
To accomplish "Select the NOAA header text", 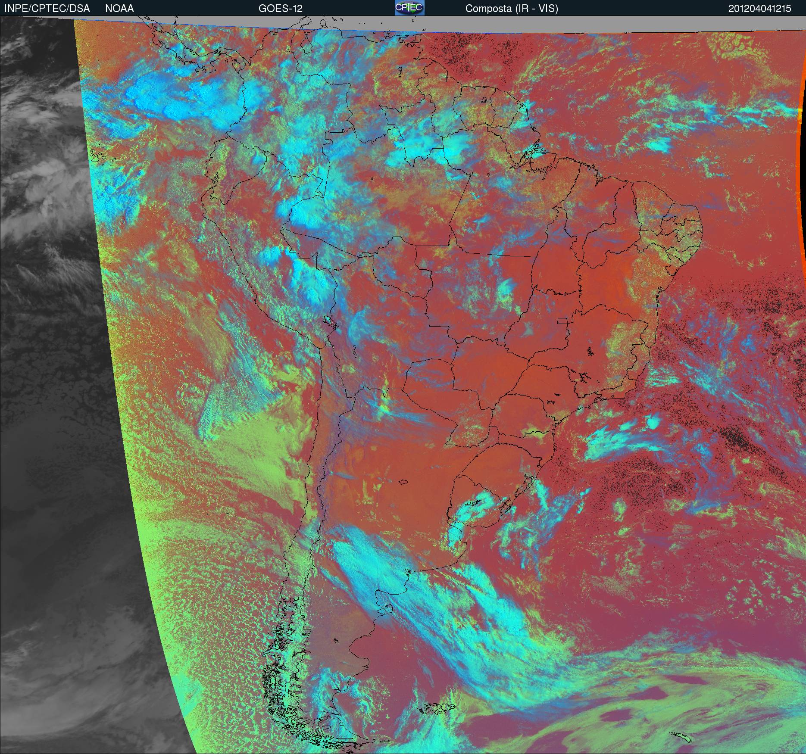I will pos(119,9).
